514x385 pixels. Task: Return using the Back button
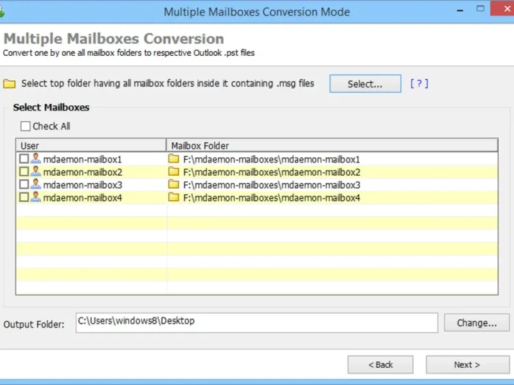click(x=380, y=364)
